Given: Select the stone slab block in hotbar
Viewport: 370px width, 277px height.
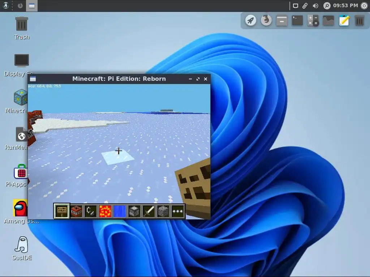Looking at the screenshot, I should pos(134,211).
